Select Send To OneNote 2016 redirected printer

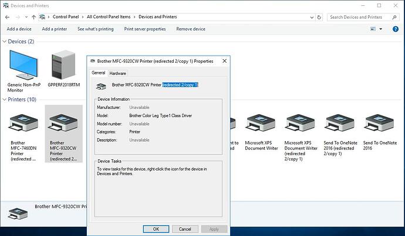tap(339, 136)
